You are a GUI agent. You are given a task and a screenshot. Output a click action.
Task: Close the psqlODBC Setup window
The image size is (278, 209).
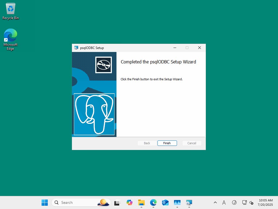point(200,48)
